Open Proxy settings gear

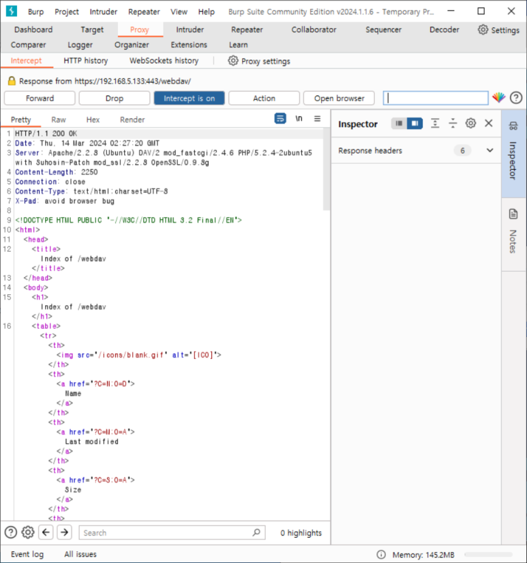[x=259, y=61]
